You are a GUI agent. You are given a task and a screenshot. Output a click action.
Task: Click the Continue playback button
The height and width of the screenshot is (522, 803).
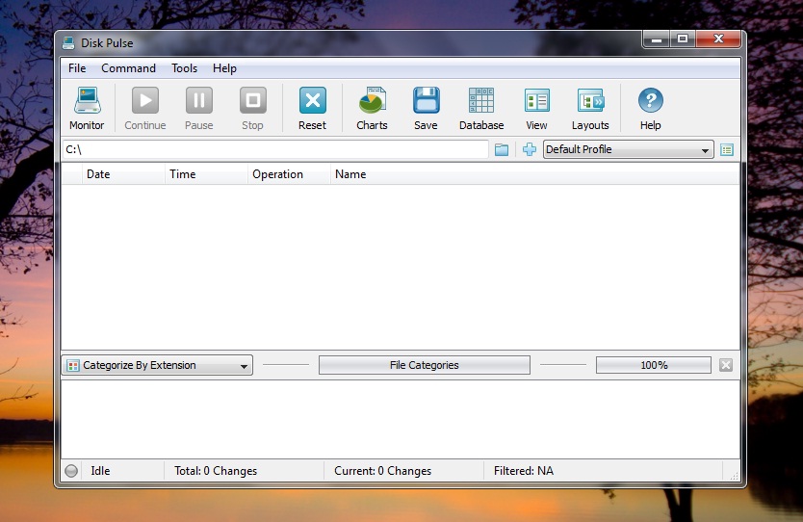[x=145, y=108]
